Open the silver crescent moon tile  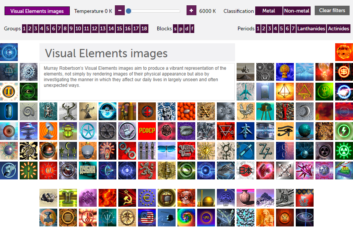pos(304,111)
